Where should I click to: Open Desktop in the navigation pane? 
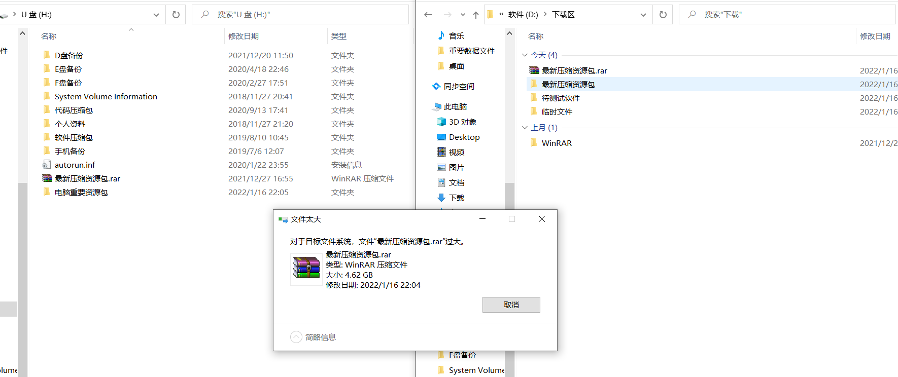click(x=464, y=137)
